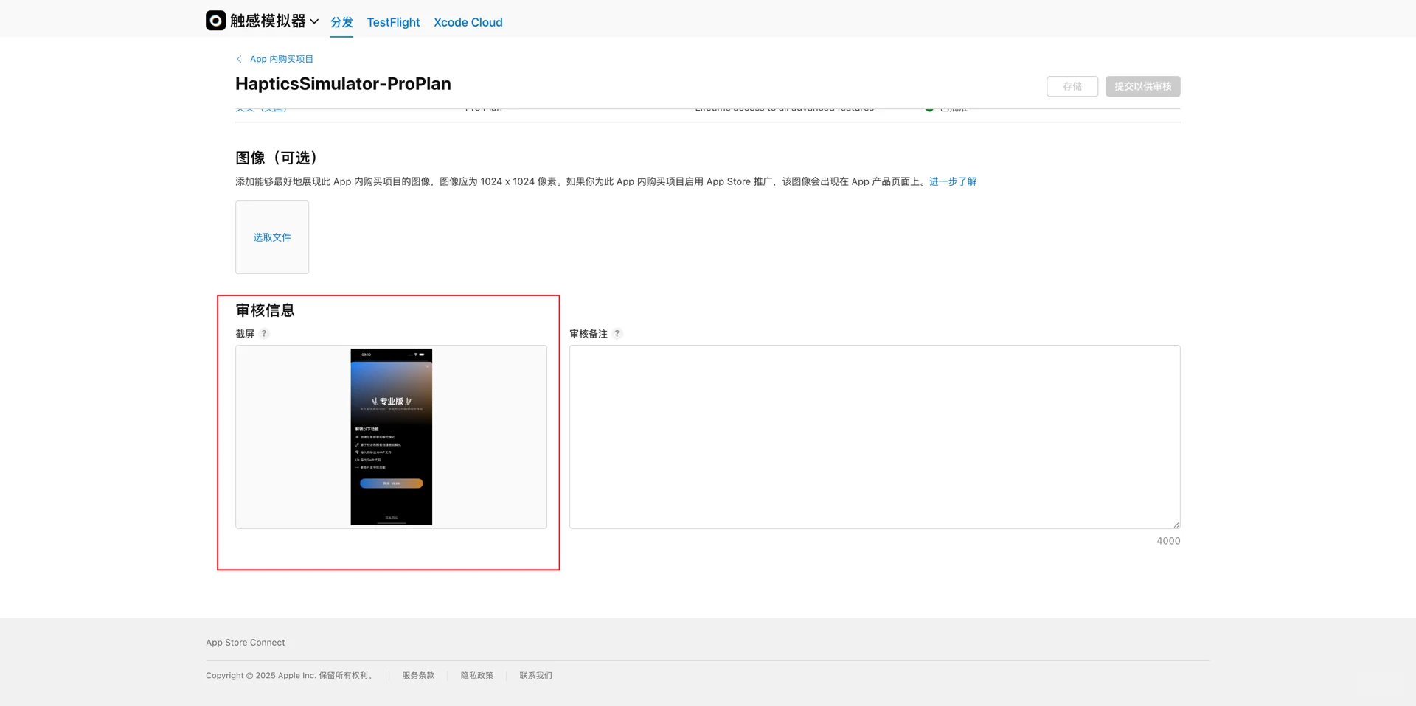Click inside the 审核备注 text area
Image resolution: width=1416 pixels, height=706 pixels.
[874, 435]
